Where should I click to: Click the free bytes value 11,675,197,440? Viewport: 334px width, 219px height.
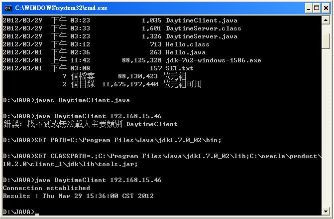point(130,84)
